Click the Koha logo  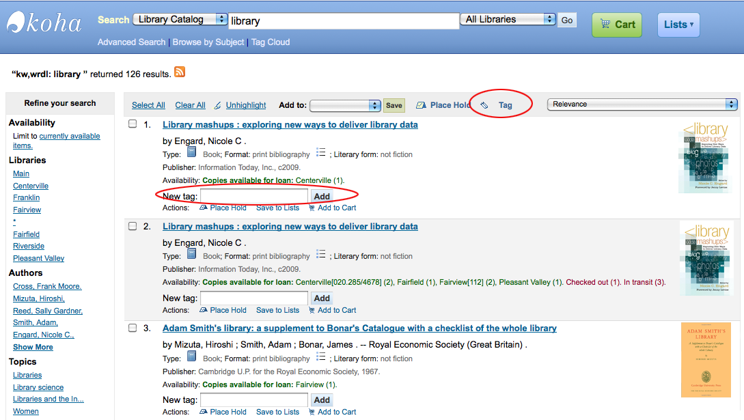(44, 23)
